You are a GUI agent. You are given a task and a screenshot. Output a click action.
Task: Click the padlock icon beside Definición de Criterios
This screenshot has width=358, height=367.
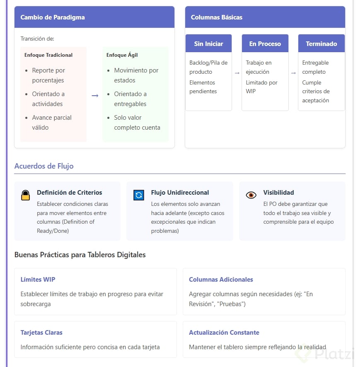(x=26, y=195)
